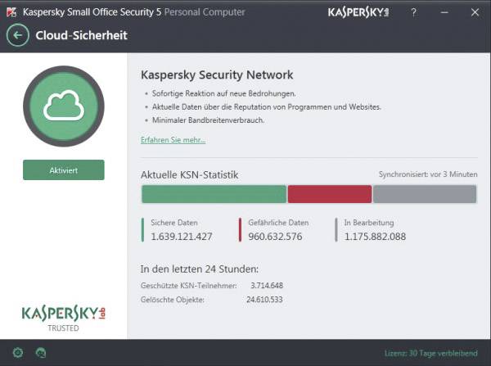Click the large green cloud icon

(x=64, y=106)
